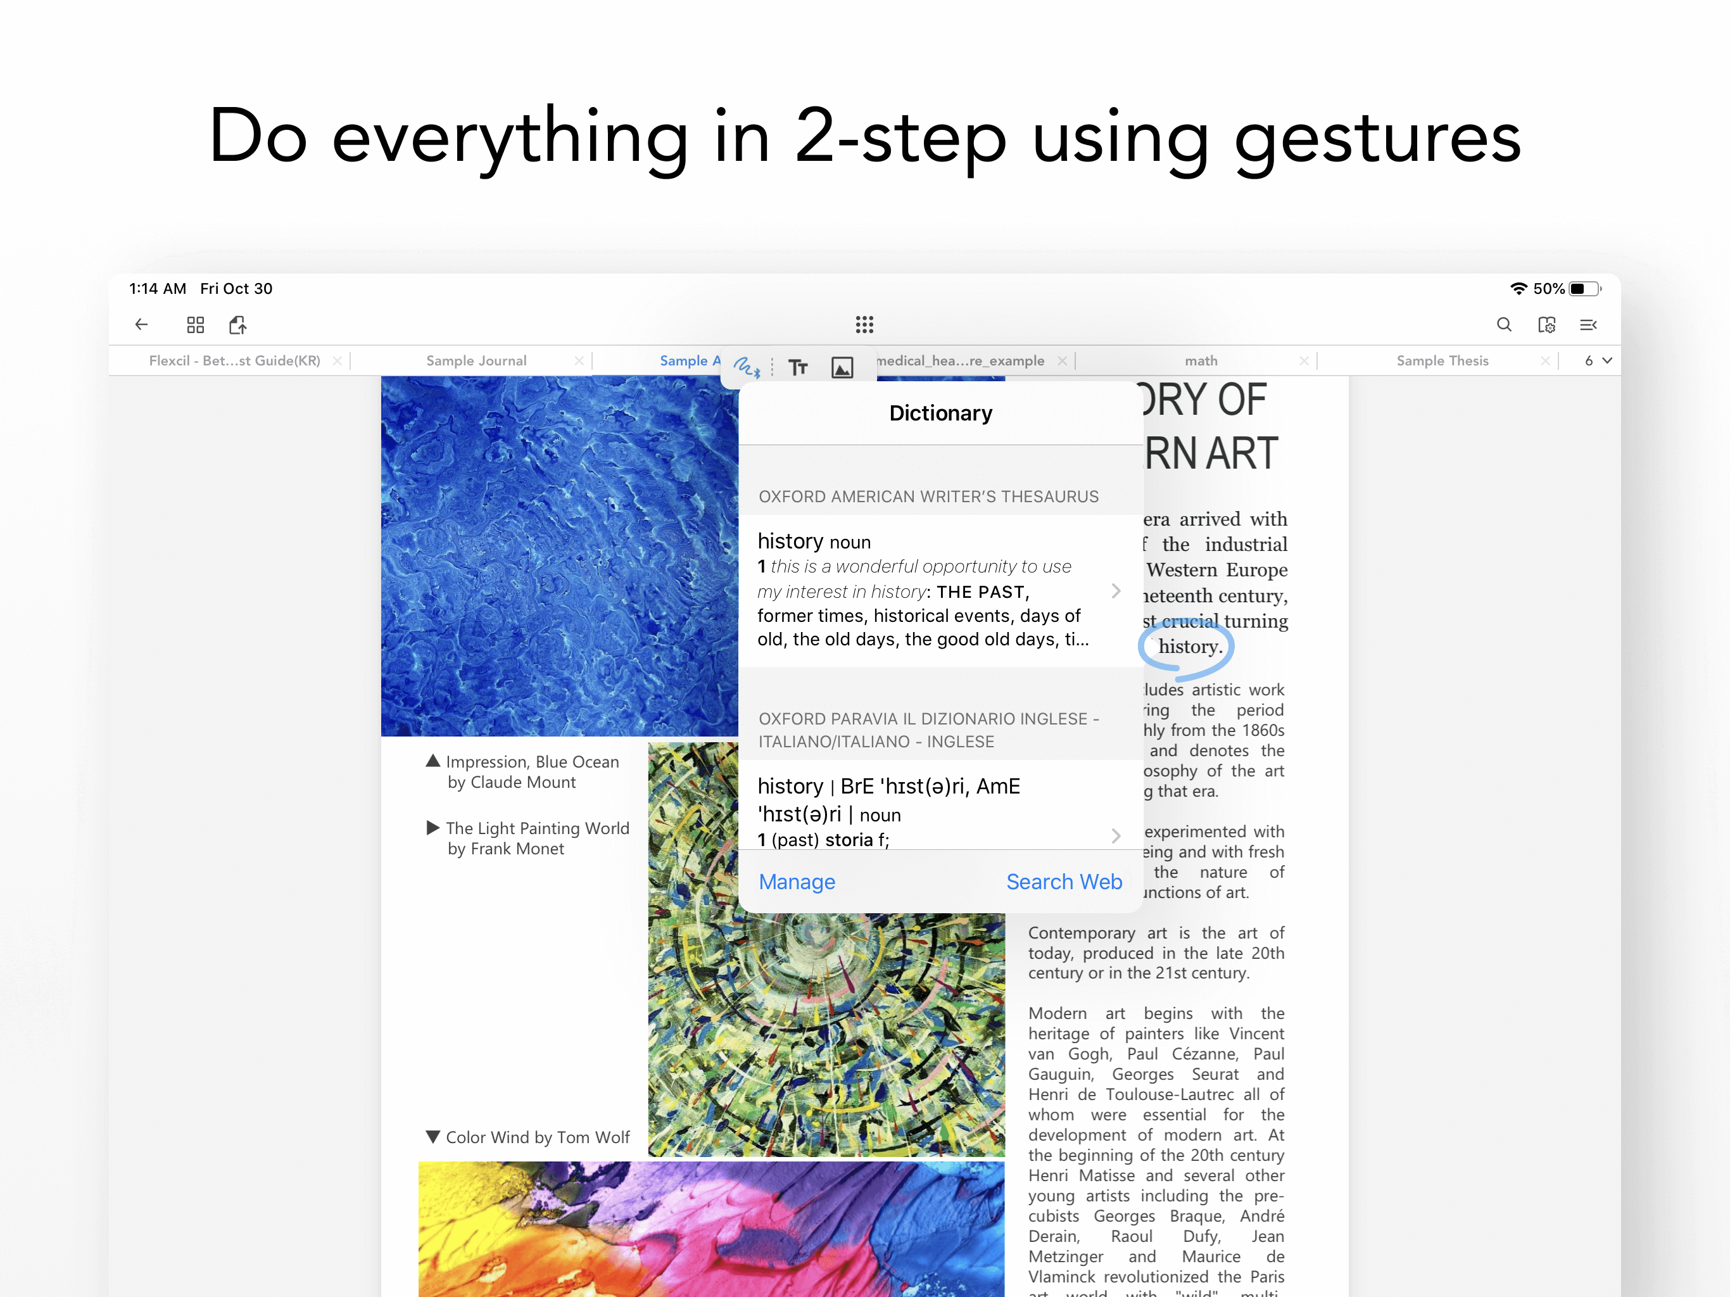1730x1297 pixels.
Task: Open the page thumbnails grid view
Action: tap(196, 325)
